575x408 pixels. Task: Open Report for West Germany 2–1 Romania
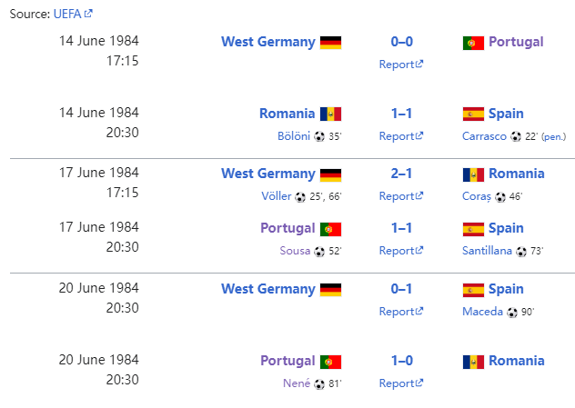coord(401,196)
